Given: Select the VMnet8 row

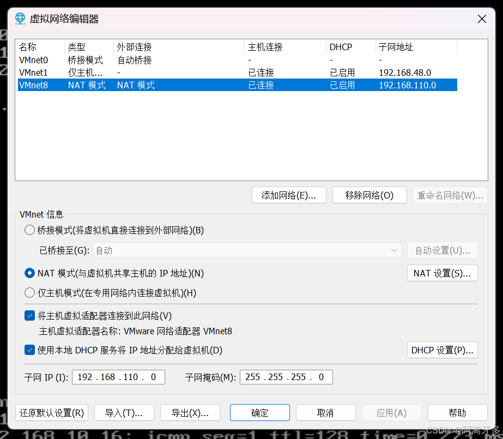Looking at the screenshot, I should point(238,85).
